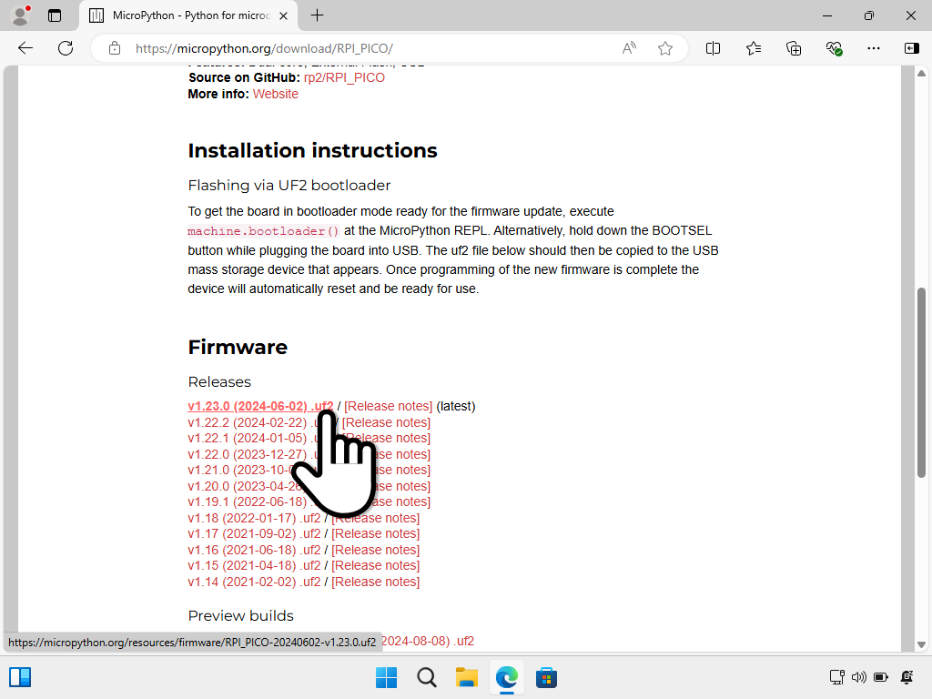Open the Favorites list icon
This screenshot has height=699, width=932.
pos(753,48)
